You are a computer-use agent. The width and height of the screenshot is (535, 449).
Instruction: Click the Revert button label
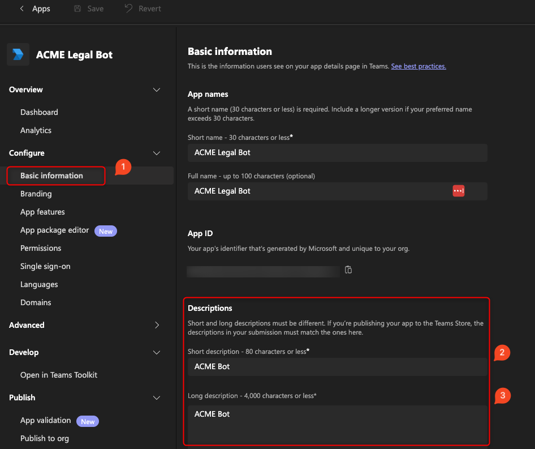coord(149,8)
